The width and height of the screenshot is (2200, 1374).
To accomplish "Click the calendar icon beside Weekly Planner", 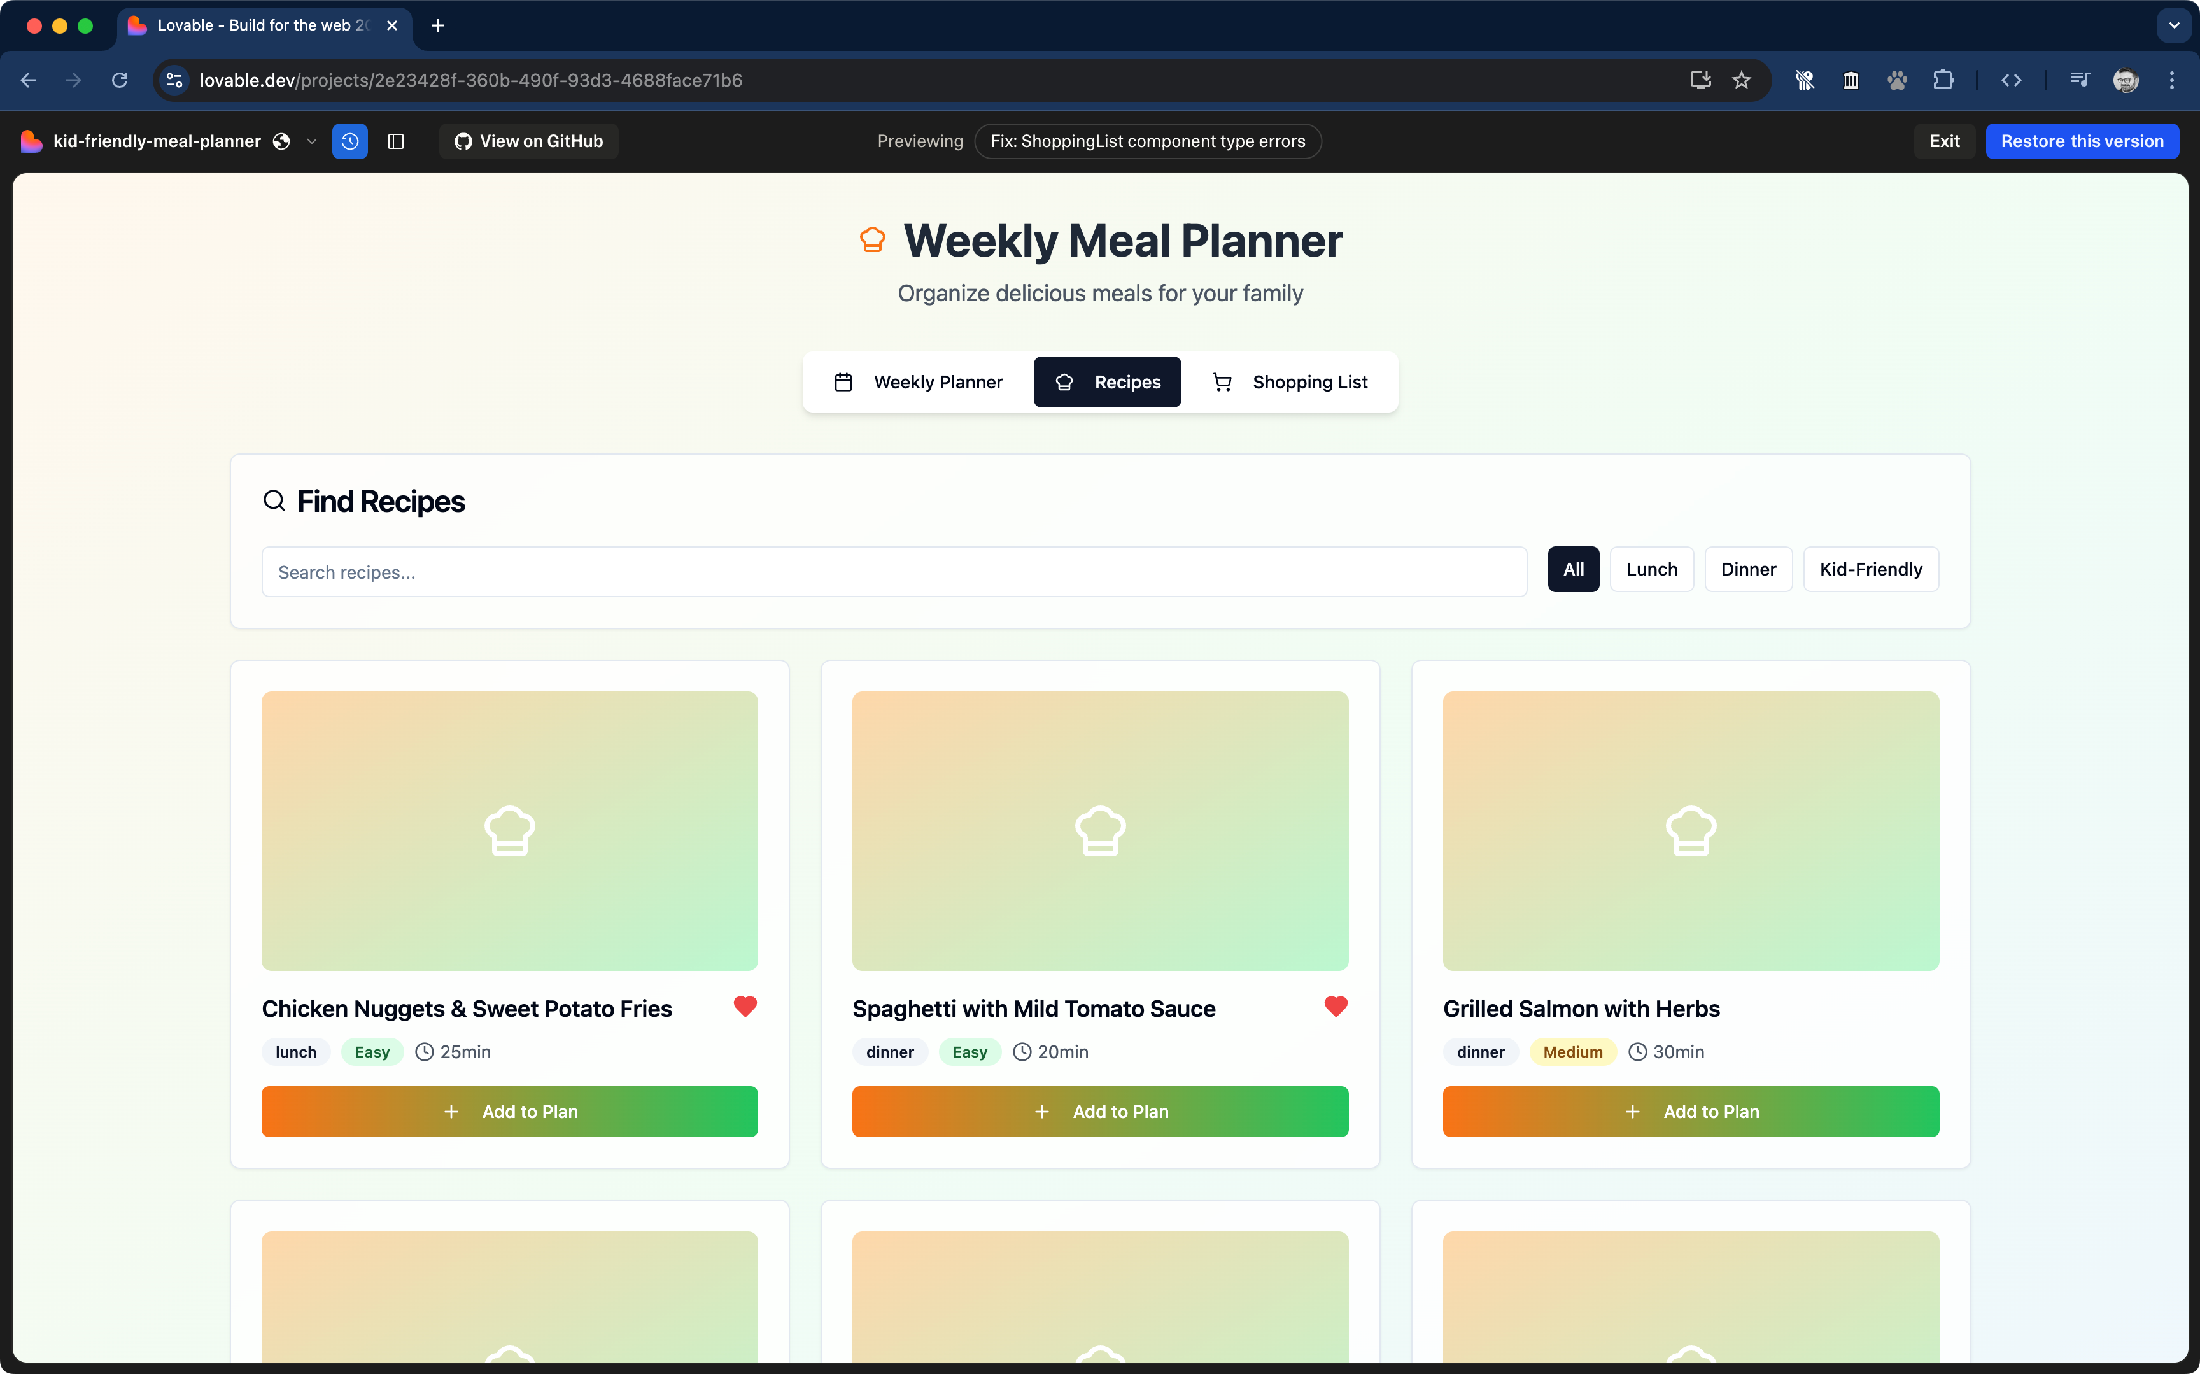I will point(843,381).
